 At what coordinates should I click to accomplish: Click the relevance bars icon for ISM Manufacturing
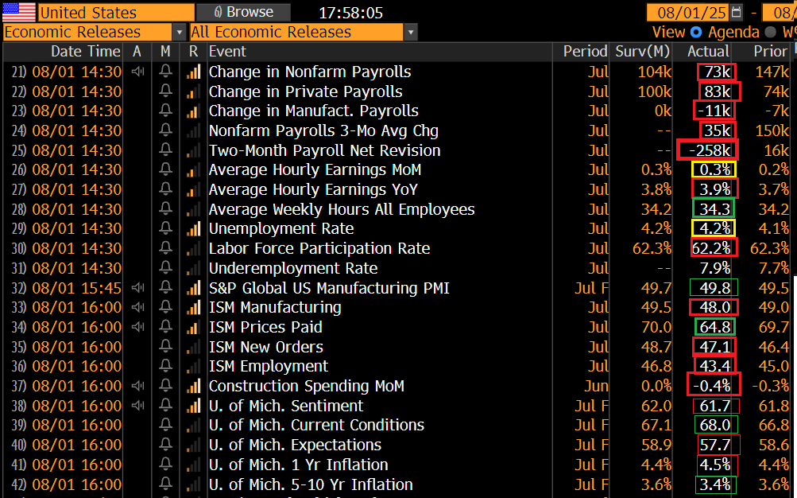(x=193, y=308)
